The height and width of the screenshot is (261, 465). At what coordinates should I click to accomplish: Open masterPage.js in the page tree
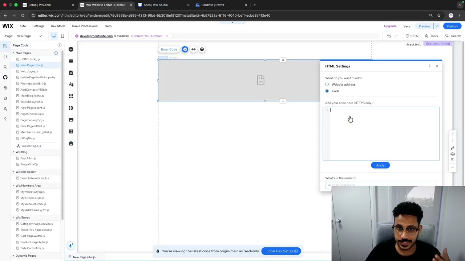[31, 146]
